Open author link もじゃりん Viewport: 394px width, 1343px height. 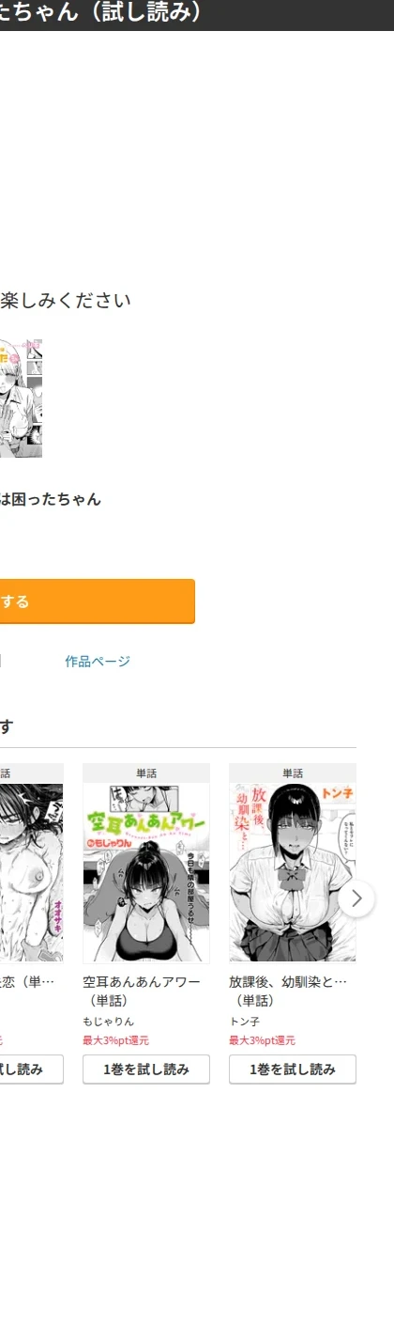pos(108,1022)
